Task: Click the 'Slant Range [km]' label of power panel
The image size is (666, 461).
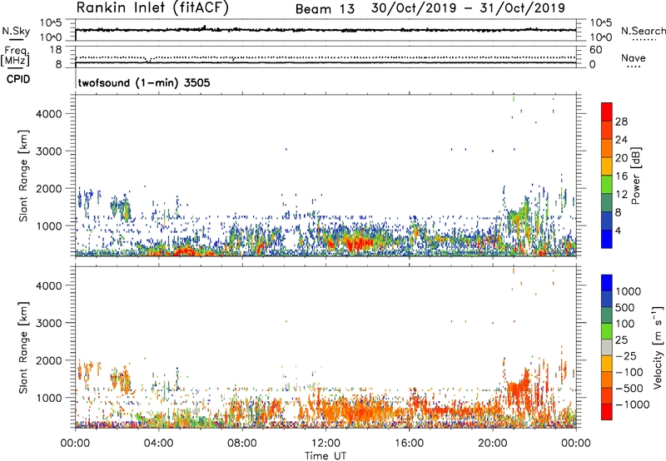Action: [23, 176]
